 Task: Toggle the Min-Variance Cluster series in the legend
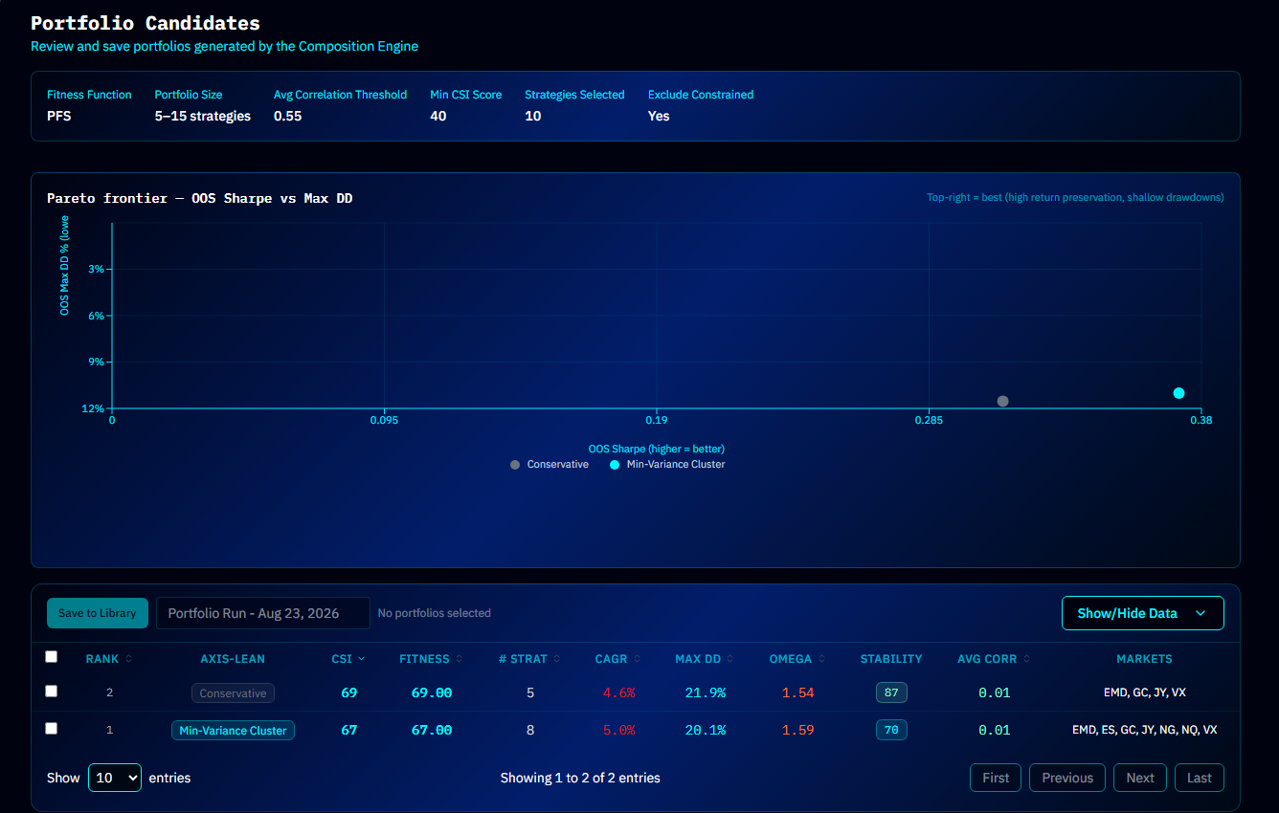[667, 465]
